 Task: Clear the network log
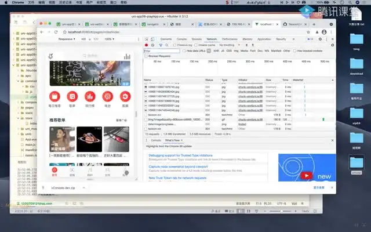[152, 45]
